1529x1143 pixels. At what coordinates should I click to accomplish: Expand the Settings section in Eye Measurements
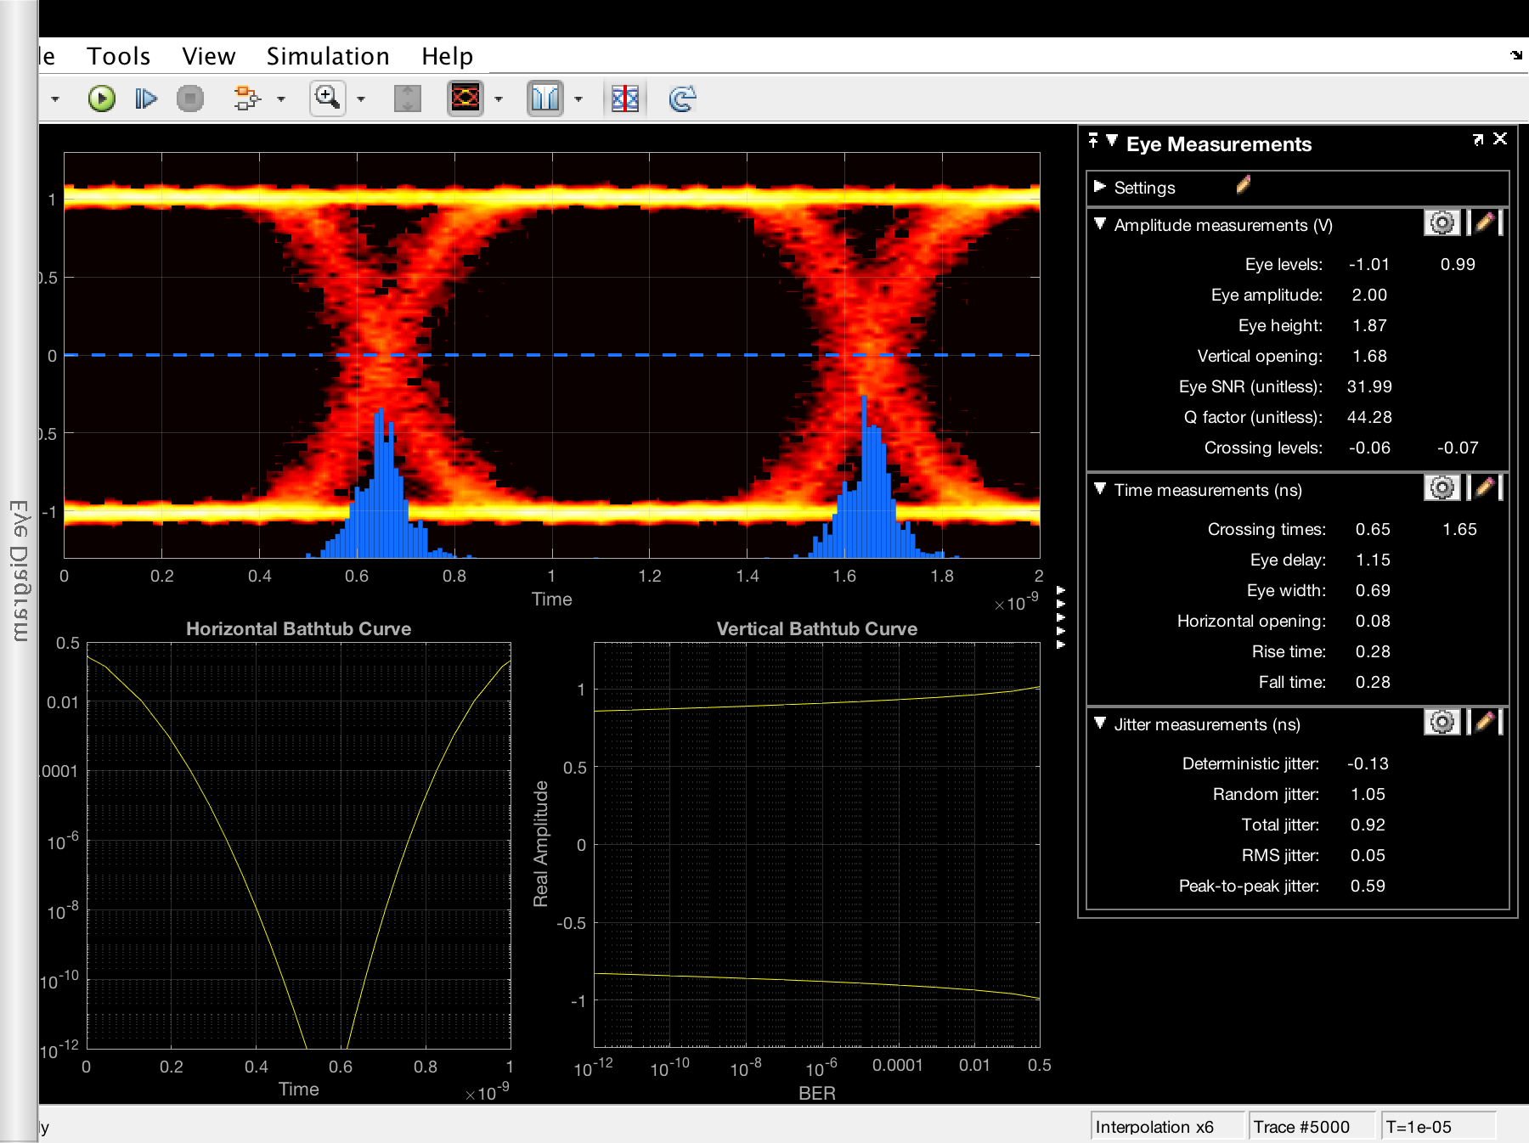click(x=1100, y=187)
